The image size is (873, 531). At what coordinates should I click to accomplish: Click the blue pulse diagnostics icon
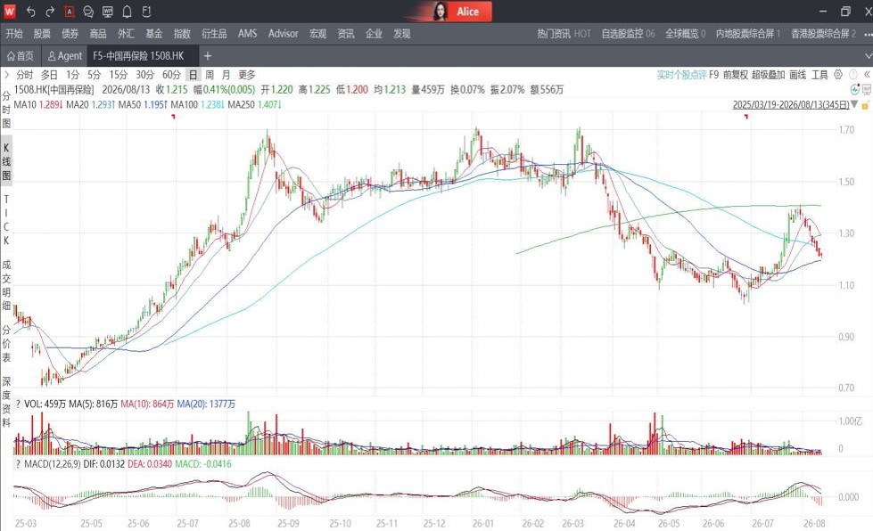854,89
